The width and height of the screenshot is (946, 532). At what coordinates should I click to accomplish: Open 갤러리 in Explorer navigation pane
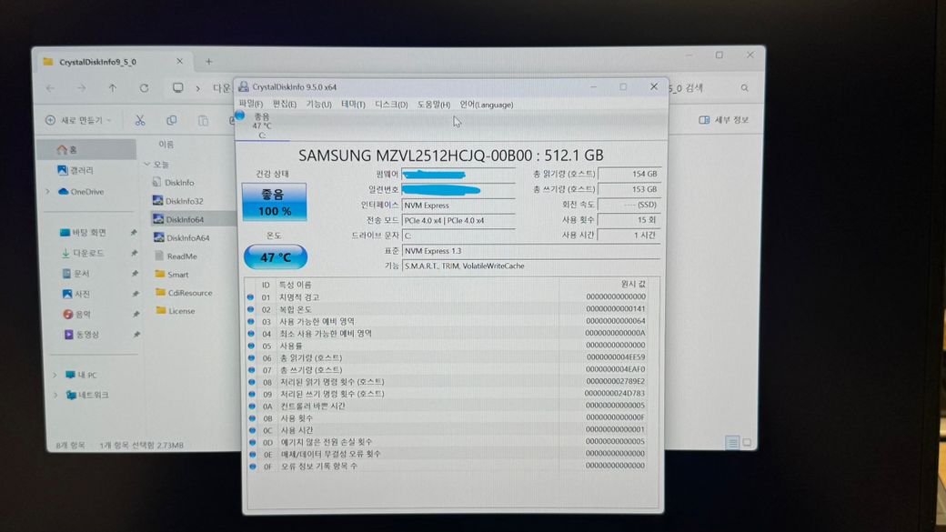[75, 170]
